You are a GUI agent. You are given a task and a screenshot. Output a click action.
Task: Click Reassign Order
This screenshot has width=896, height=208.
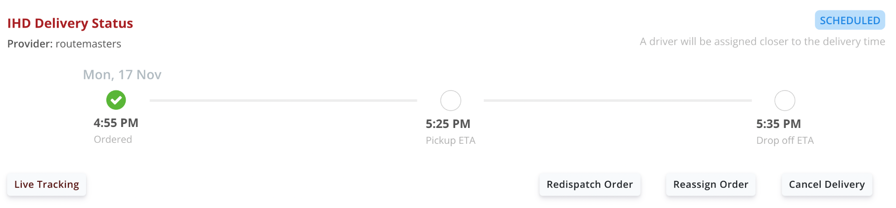point(710,184)
